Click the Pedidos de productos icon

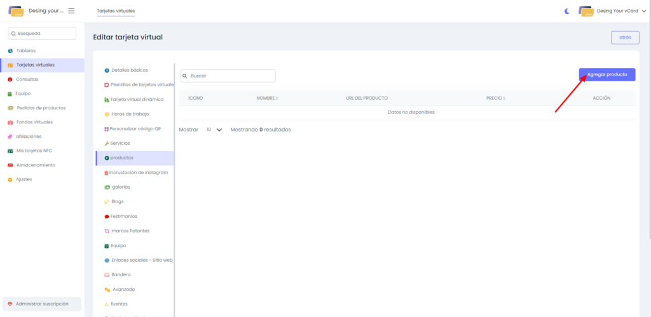tap(10, 108)
